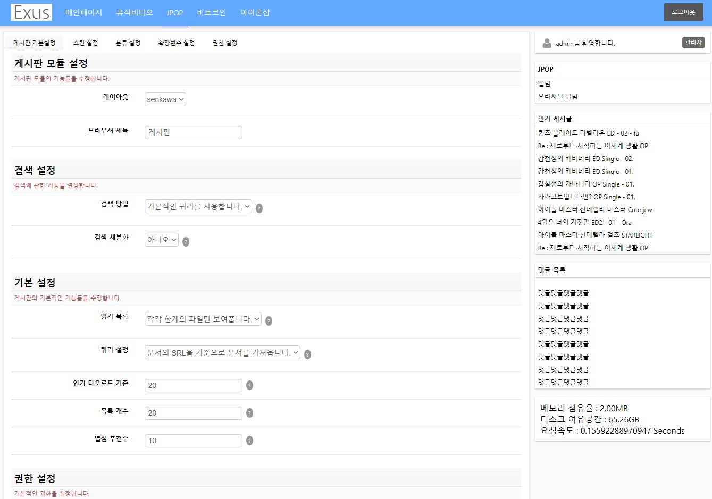Open post 갑철성의 카바네리 ED Single - 02.
This screenshot has width=712, height=499.
(x=585, y=159)
